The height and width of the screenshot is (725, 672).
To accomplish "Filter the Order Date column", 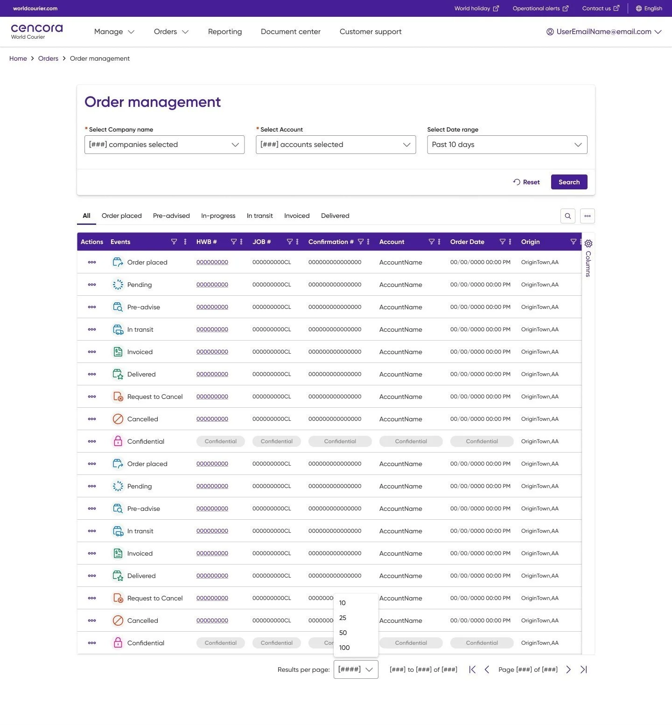I will 502,242.
